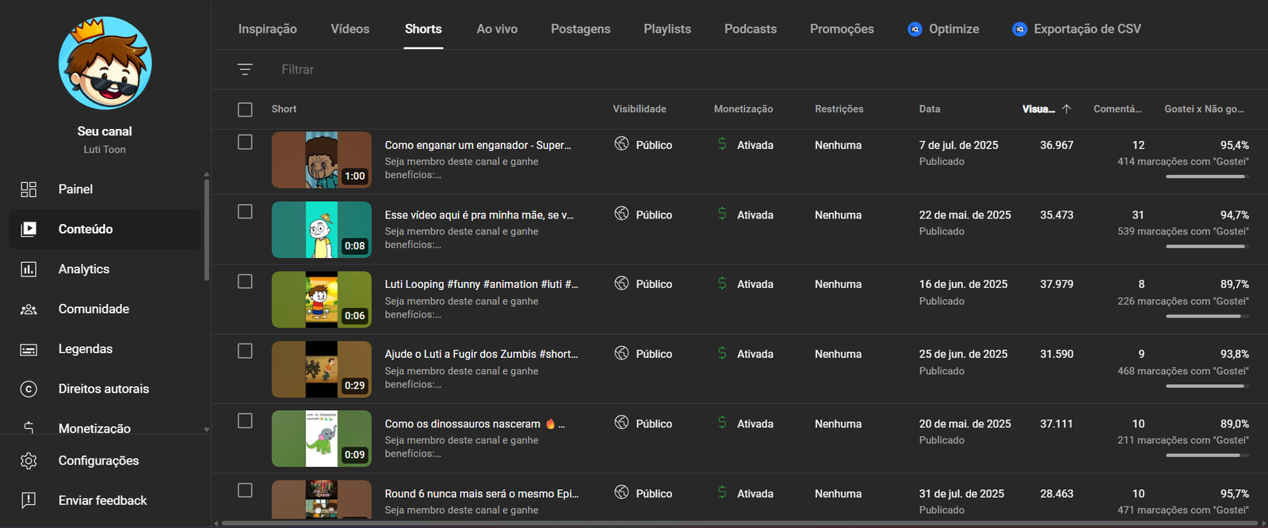Screen dimensions: 1268x528
Task: Select checkbox for Esse vídeo aqui é pra minha mãe
Action: point(245,211)
